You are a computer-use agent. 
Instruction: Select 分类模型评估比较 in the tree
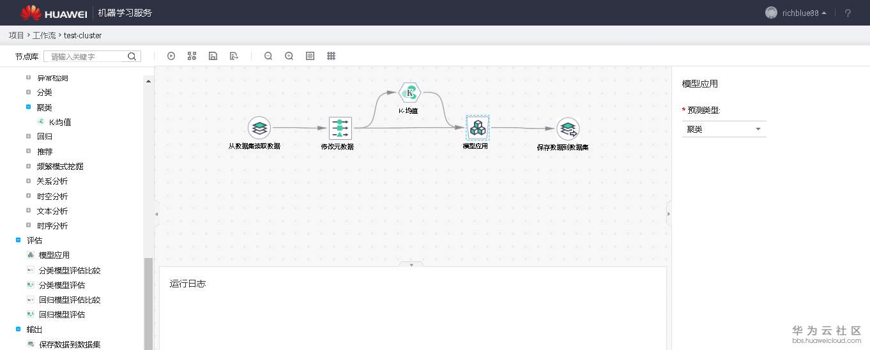70,270
